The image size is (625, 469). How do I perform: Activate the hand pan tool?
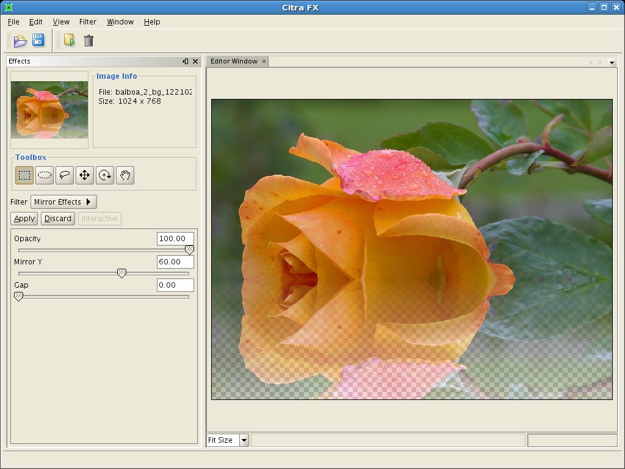pyautogui.click(x=125, y=175)
